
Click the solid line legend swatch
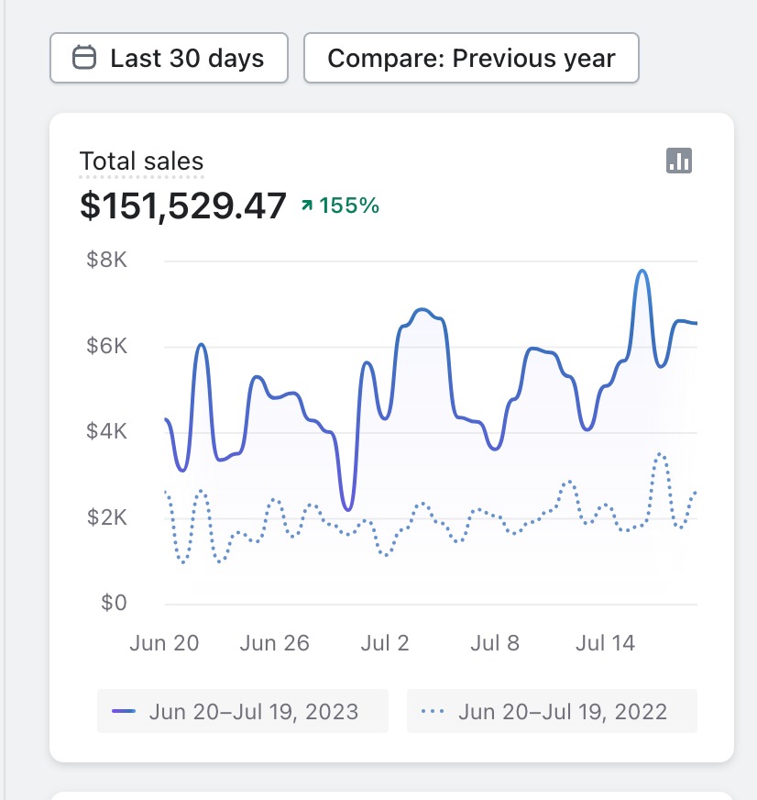pos(124,711)
